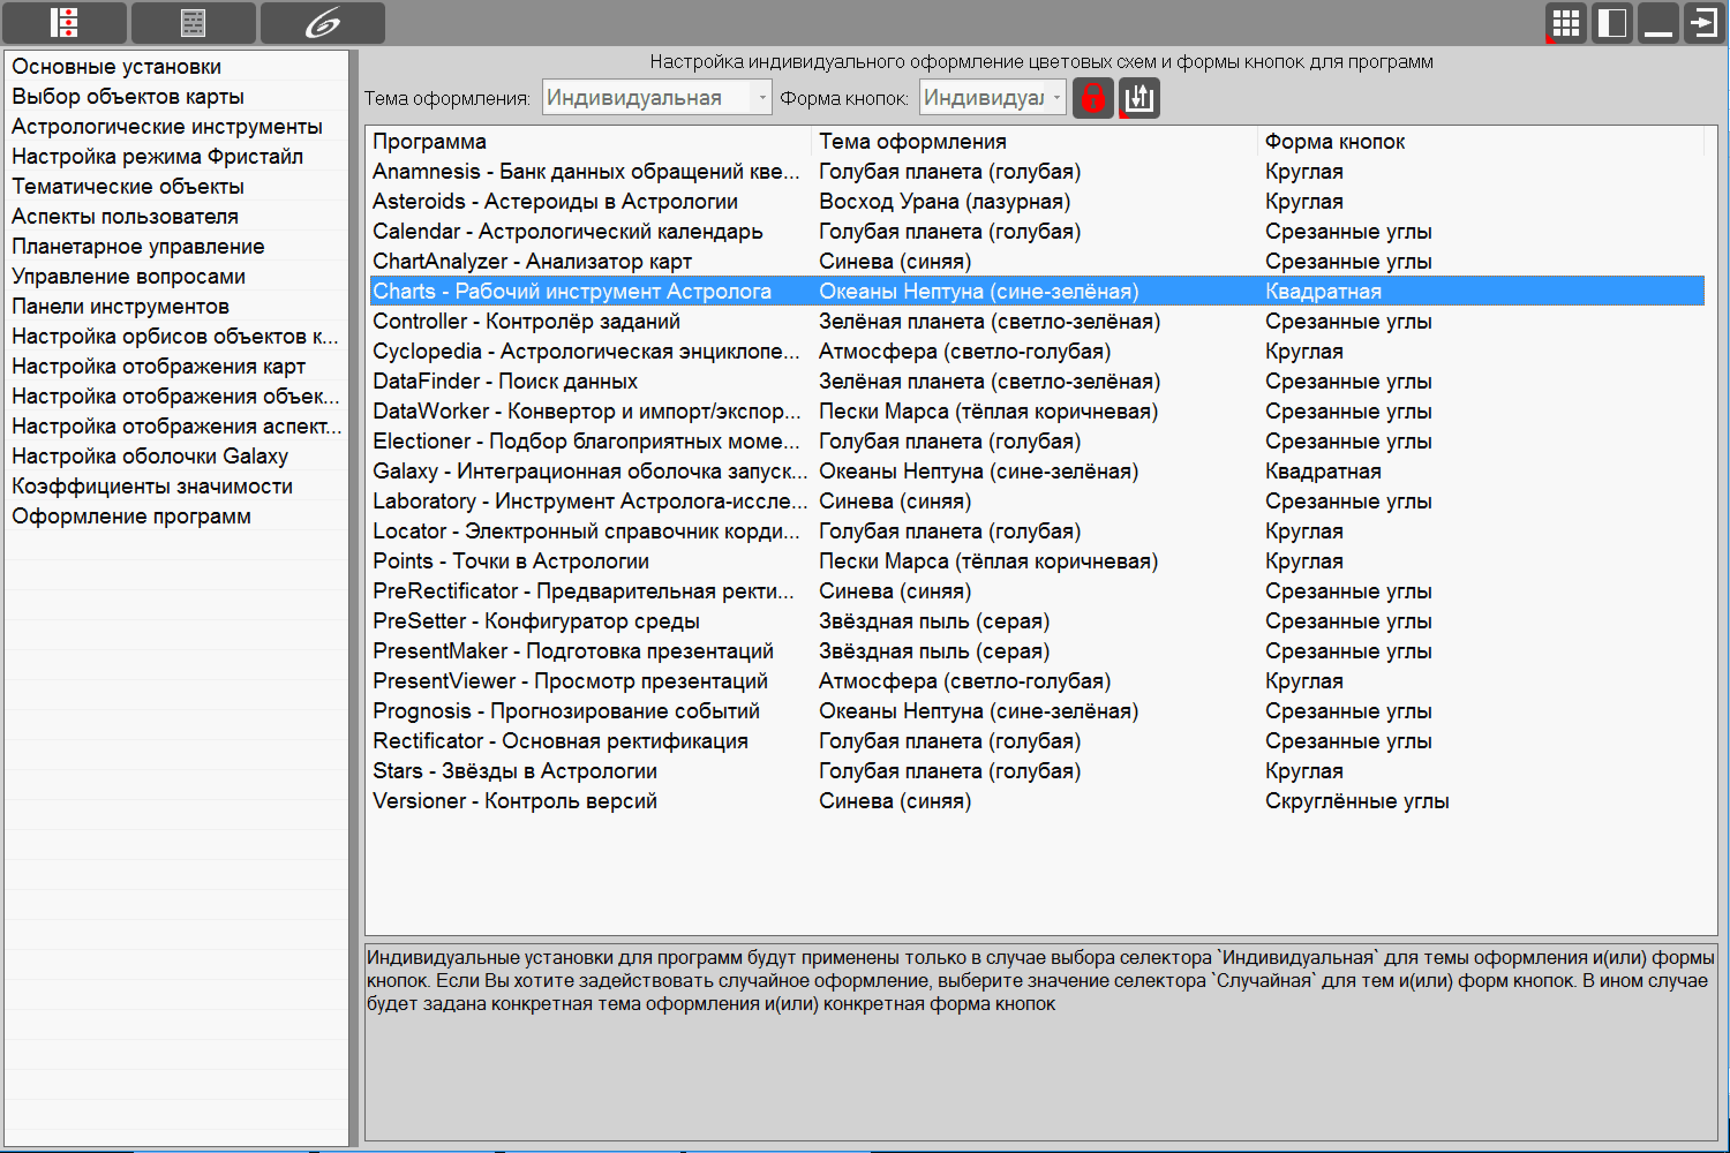Toggle the side panel layout icon
Viewport: 1730px width, 1153px height.
click(x=1612, y=23)
